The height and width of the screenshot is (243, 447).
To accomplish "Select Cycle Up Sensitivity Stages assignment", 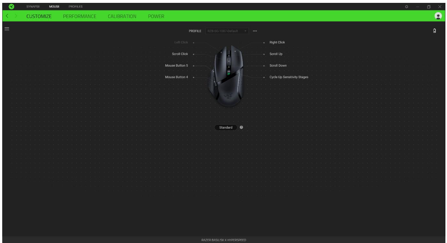I will [x=289, y=77].
